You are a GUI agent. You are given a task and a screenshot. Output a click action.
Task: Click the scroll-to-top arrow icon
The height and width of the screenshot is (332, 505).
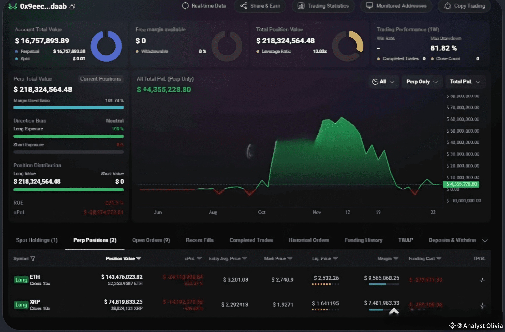[394, 311]
